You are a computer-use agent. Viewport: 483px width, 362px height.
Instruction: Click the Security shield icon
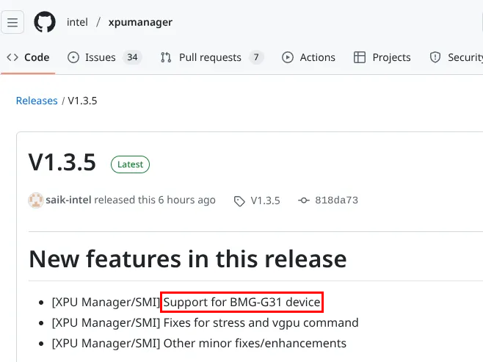tap(435, 57)
